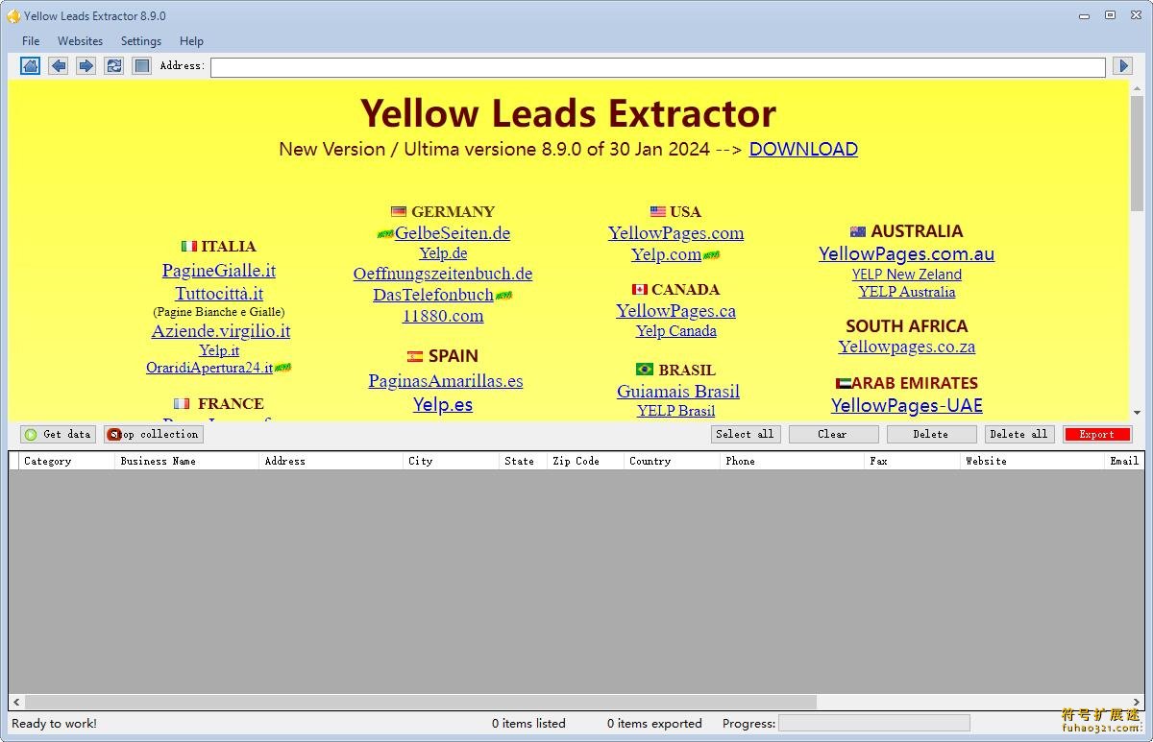Go forward with the right arrow icon
Screen dimensions: 1153x742
click(x=86, y=65)
